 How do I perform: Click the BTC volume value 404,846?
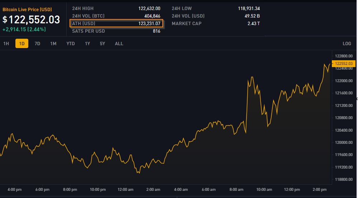tap(152, 16)
